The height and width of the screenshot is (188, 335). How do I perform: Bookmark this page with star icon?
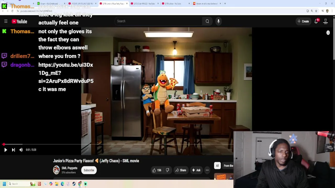pyautogui.click(x=316, y=11)
